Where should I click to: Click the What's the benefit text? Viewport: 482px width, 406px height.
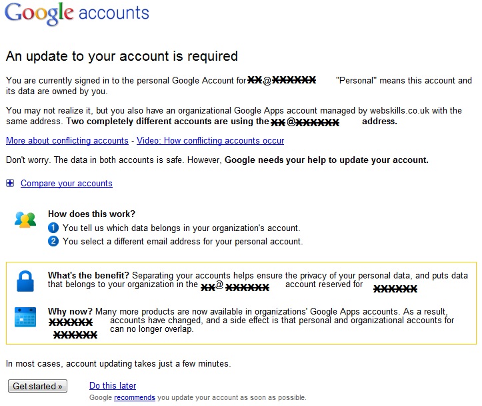coord(89,275)
